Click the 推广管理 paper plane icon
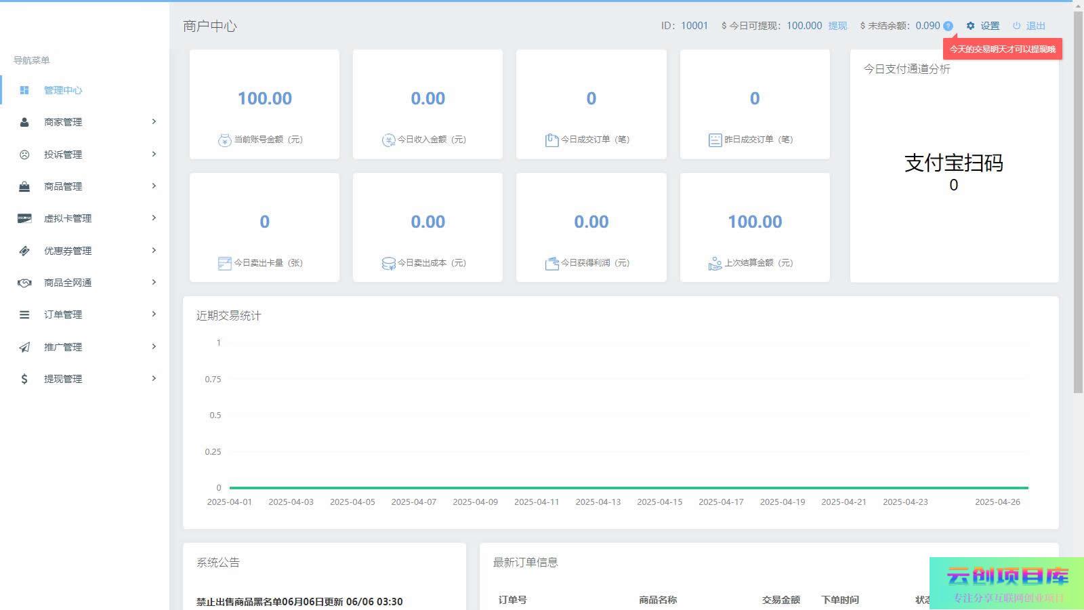The width and height of the screenshot is (1084, 610). point(24,347)
